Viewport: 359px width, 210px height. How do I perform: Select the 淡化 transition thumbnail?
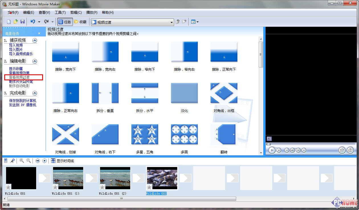point(184,93)
